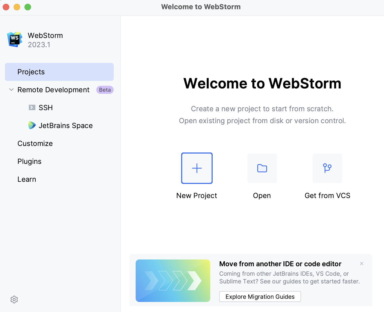Click the Explore Migration Guides button
384x312 pixels.
coord(260,297)
